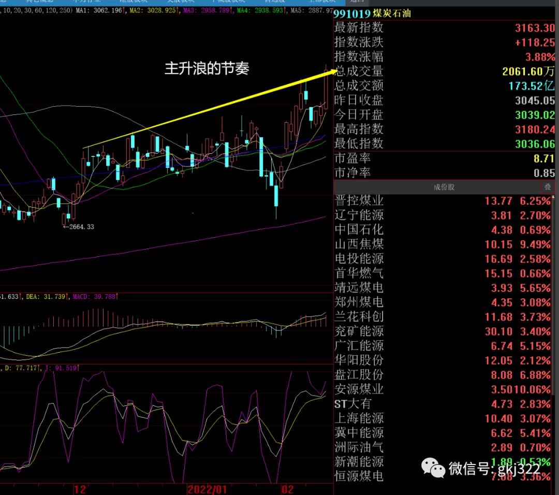
Task: Select the 安源煤业 stock row
Action: tap(443, 389)
